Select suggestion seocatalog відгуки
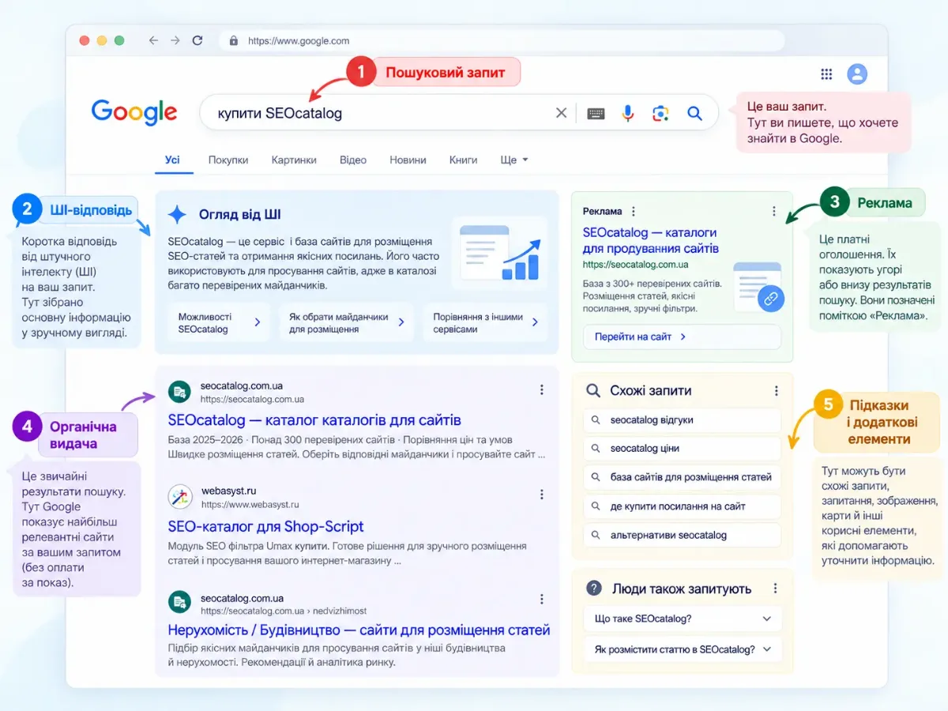 coord(683,420)
